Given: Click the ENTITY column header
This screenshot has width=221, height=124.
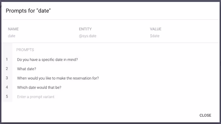Looking at the screenshot, I should [85, 29].
